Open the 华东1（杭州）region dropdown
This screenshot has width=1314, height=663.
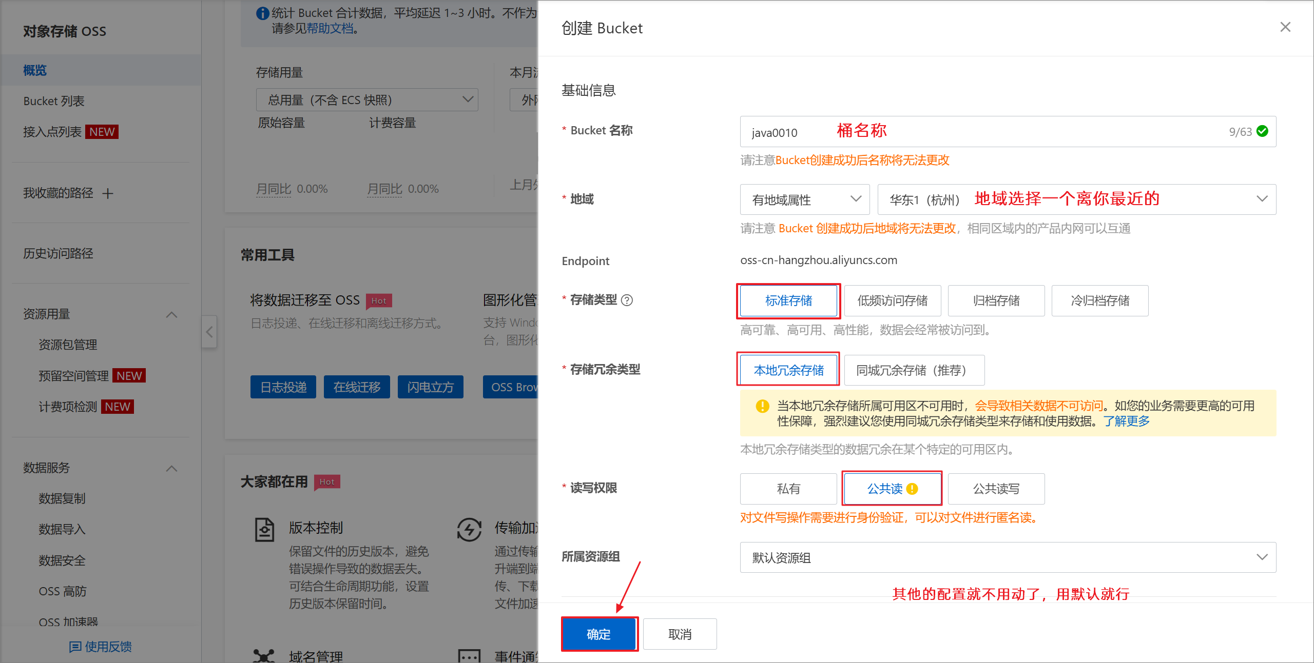[1077, 199]
